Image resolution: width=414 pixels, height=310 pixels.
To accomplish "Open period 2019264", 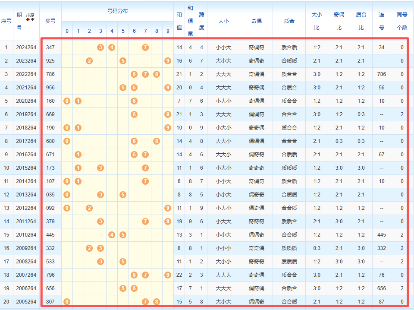I will (x=26, y=114).
